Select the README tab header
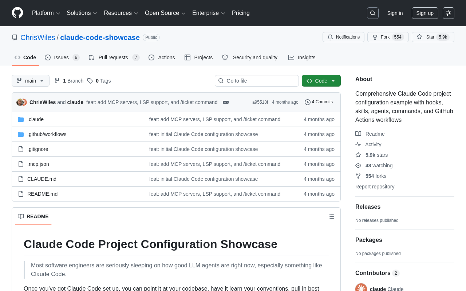The height and width of the screenshot is (291, 466). (33, 216)
